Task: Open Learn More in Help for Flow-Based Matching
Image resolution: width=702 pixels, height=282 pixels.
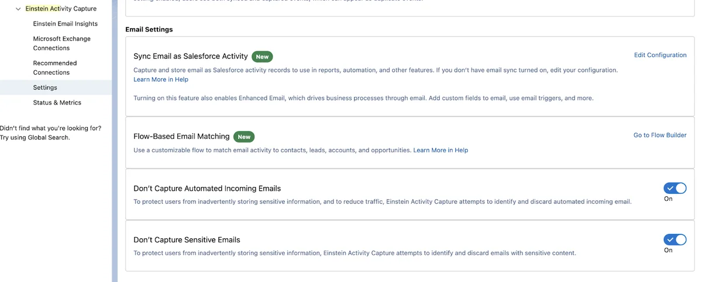Action: [441, 150]
